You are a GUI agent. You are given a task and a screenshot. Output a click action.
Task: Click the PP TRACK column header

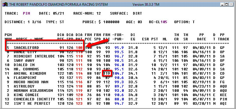click(223, 37)
